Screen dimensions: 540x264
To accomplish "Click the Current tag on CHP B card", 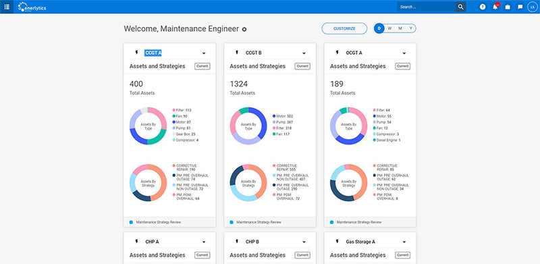I will coord(302,255).
